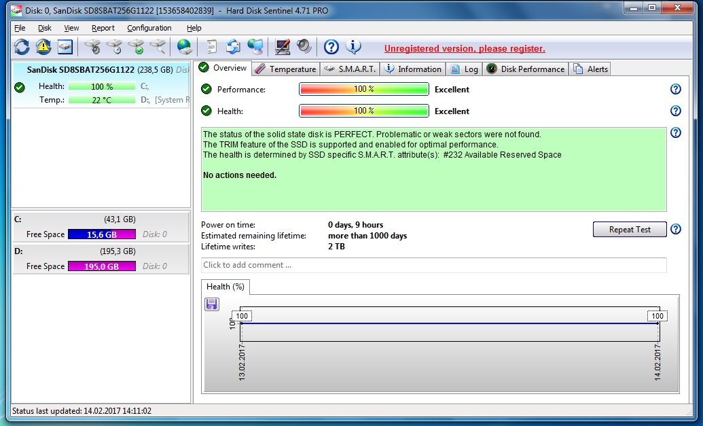Screen dimensions: 703x426
Task: Click the 'Click to add comment' field
Action: click(x=433, y=265)
